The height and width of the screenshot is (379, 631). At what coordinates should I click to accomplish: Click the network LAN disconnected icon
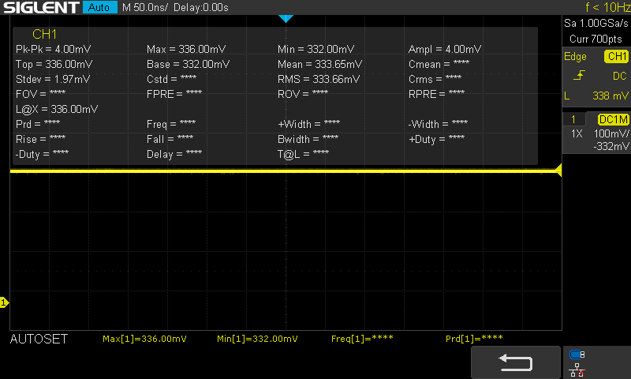tap(577, 370)
